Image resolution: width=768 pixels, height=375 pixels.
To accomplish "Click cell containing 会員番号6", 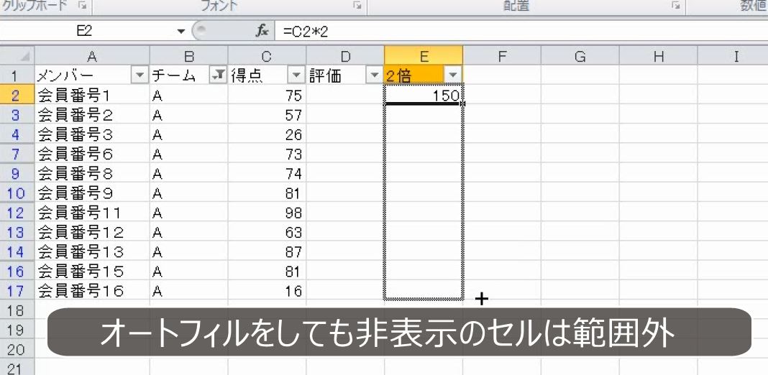I will point(92,154).
